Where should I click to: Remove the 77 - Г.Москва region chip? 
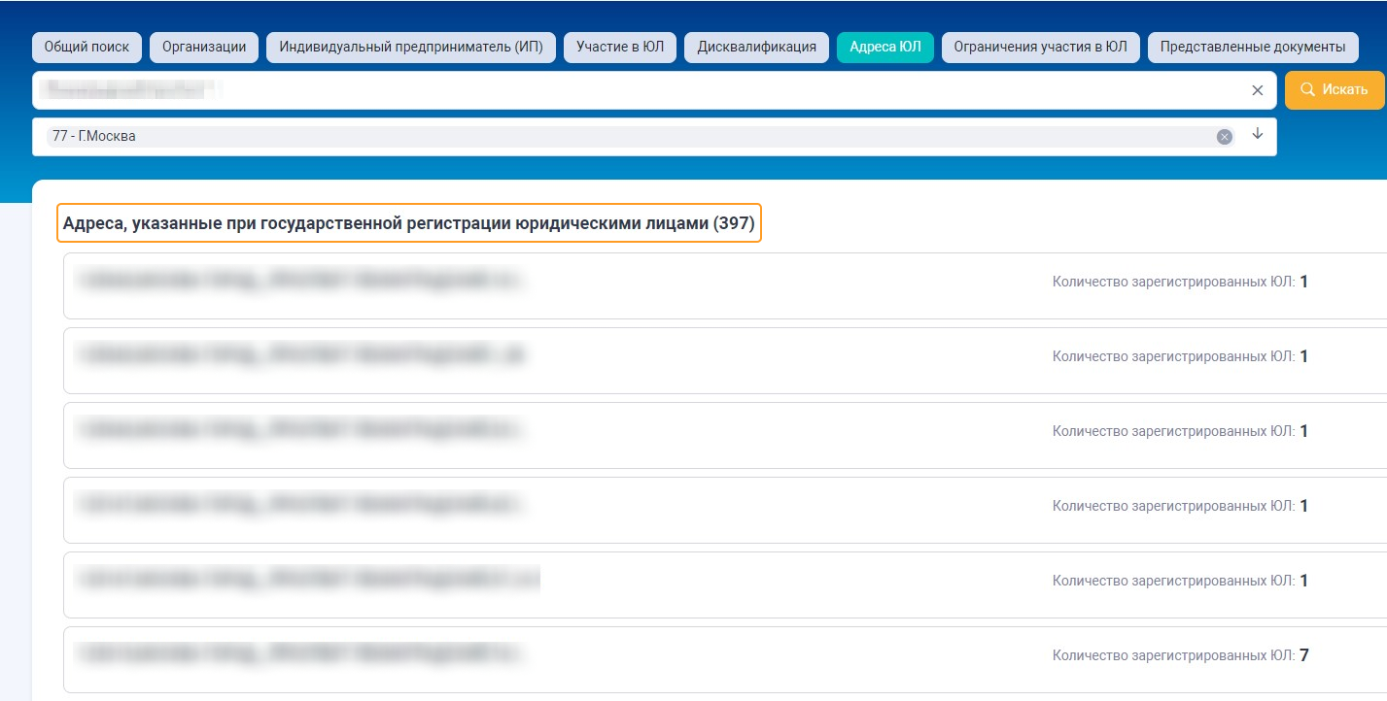tap(1225, 137)
